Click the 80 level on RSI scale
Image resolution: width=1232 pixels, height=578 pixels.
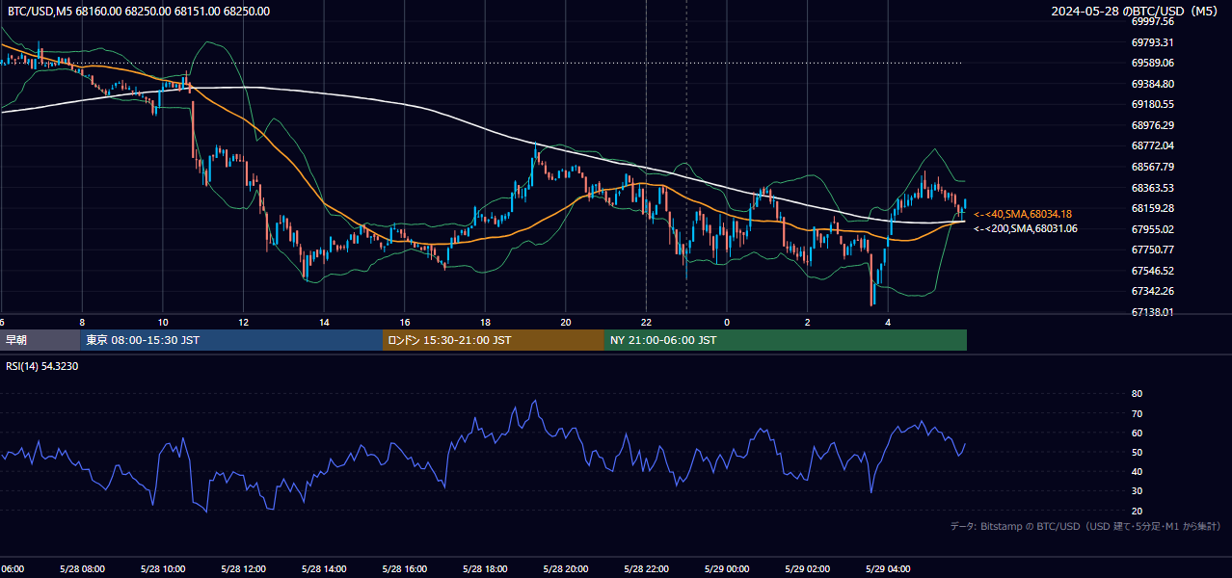click(x=1137, y=394)
